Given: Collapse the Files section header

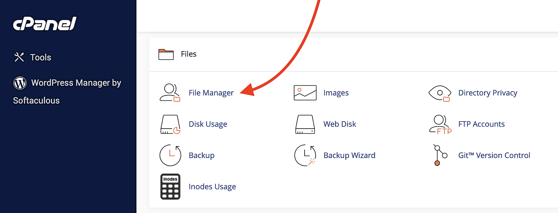Looking at the screenshot, I should [353, 54].
